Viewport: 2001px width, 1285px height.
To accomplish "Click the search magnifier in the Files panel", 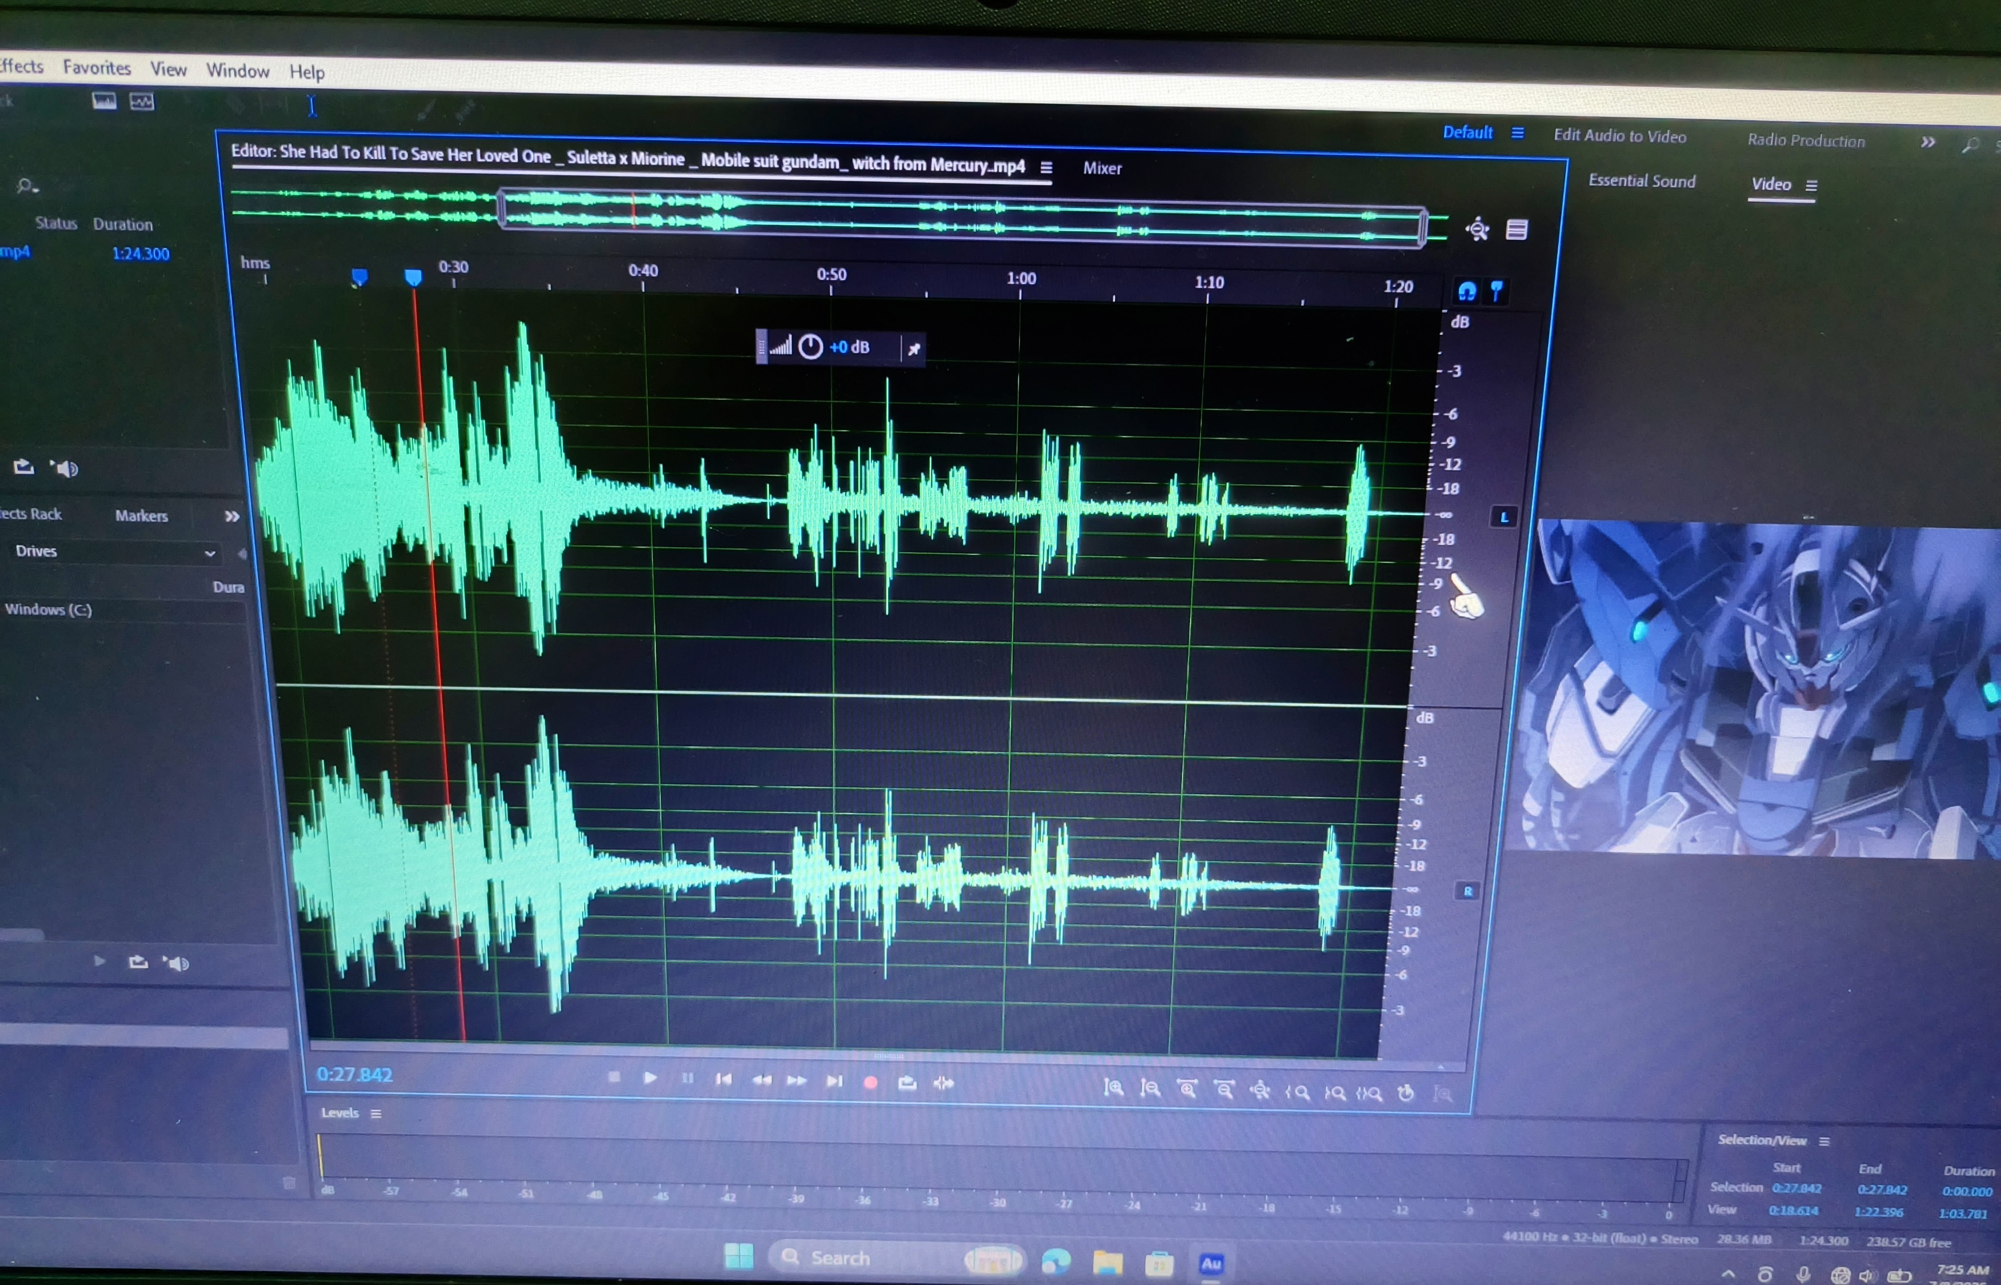I will [27, 185].
